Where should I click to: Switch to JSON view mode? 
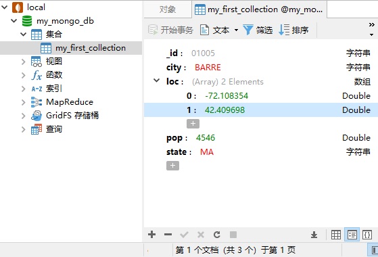click(x=367, y=235)
